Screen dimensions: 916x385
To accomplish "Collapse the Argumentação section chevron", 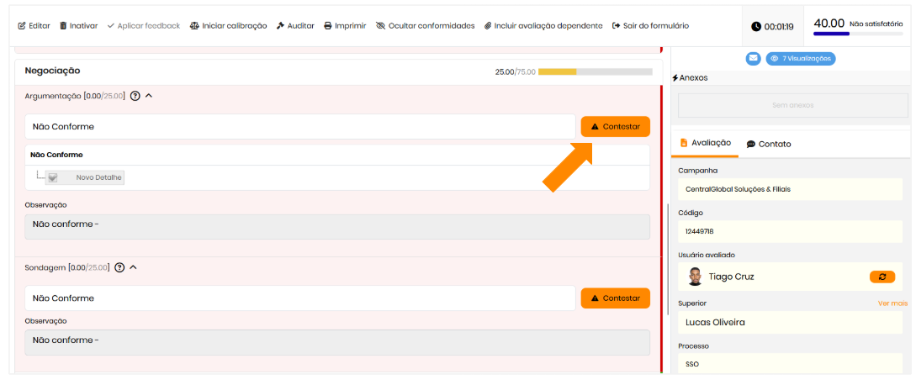I will (x=149, y=96).
